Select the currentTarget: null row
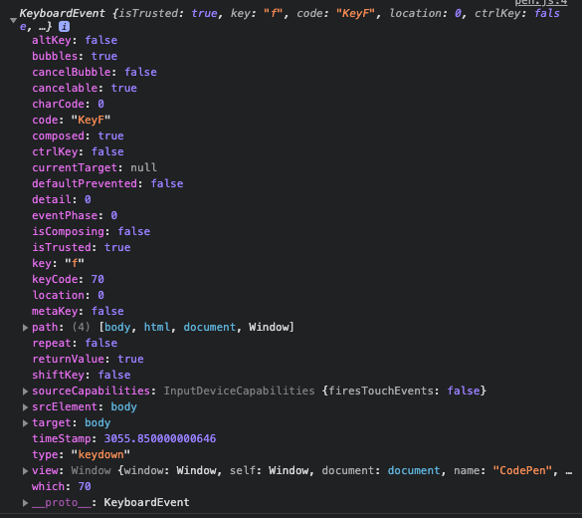This screenshot has height=518, width=582. (x=95, y=168)
